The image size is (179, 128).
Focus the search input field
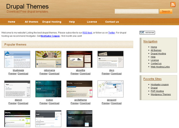pyautogui.click(x=136, y=11)
